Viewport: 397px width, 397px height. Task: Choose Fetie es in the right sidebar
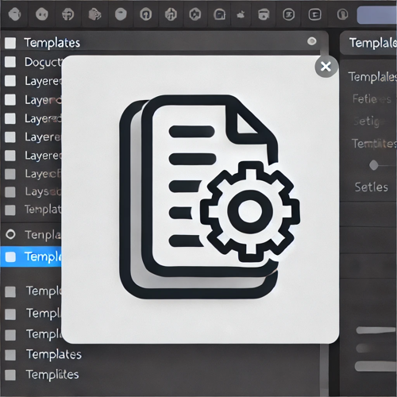coord(372,99)
